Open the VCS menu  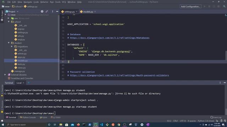64,2
